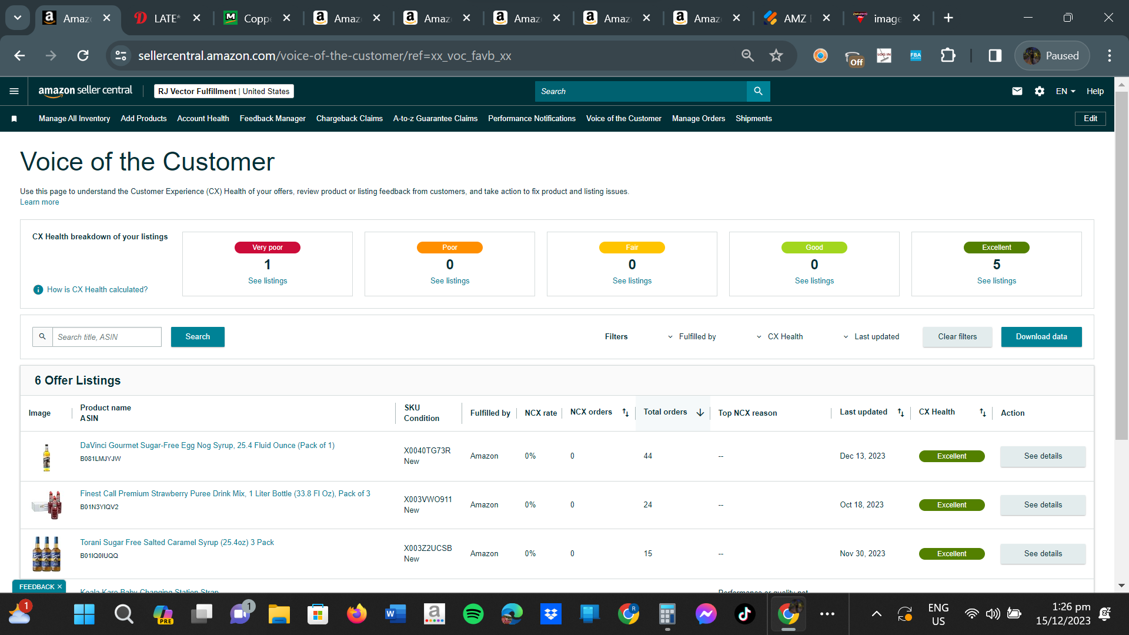The height and width of the screenshot is (635, 1129).
Task: Launch Spotify from the taskbar
Action: [x=473, y=614]
